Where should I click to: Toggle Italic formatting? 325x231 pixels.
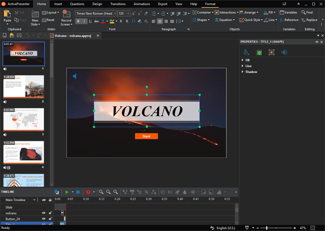(x=84, y=21)
